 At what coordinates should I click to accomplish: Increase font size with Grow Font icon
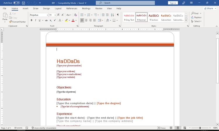[x=58, y=15]
